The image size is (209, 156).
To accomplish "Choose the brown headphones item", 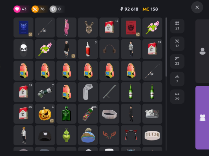I will point(109,49).
